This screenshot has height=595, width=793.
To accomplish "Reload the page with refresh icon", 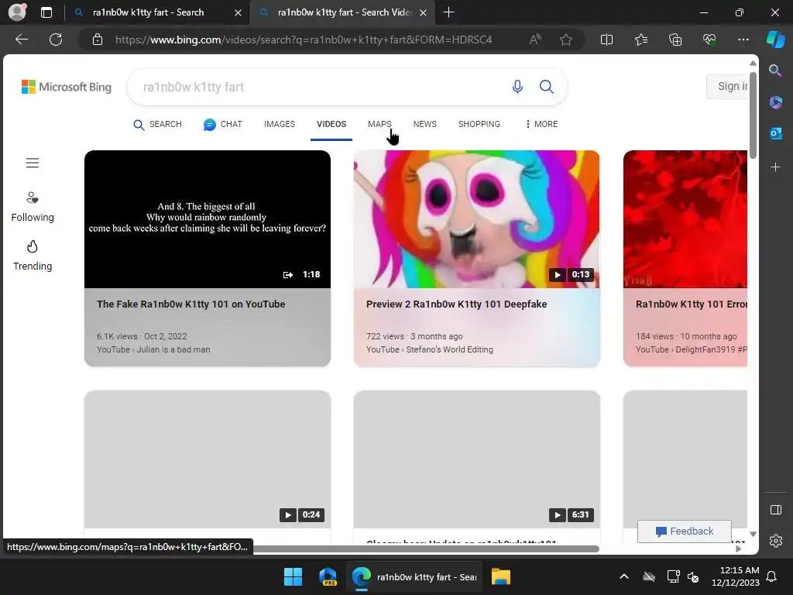I will 56,40.
